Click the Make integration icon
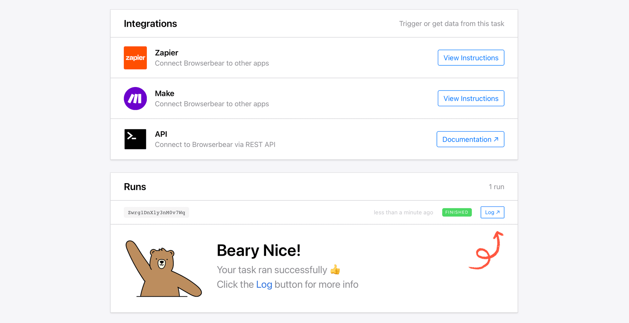 (x=135, y=98)
